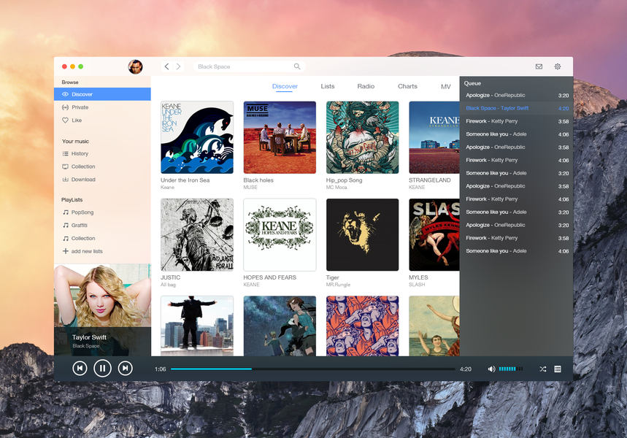
Task: Open the JUSTIC album cover
Action: (197, 235)
